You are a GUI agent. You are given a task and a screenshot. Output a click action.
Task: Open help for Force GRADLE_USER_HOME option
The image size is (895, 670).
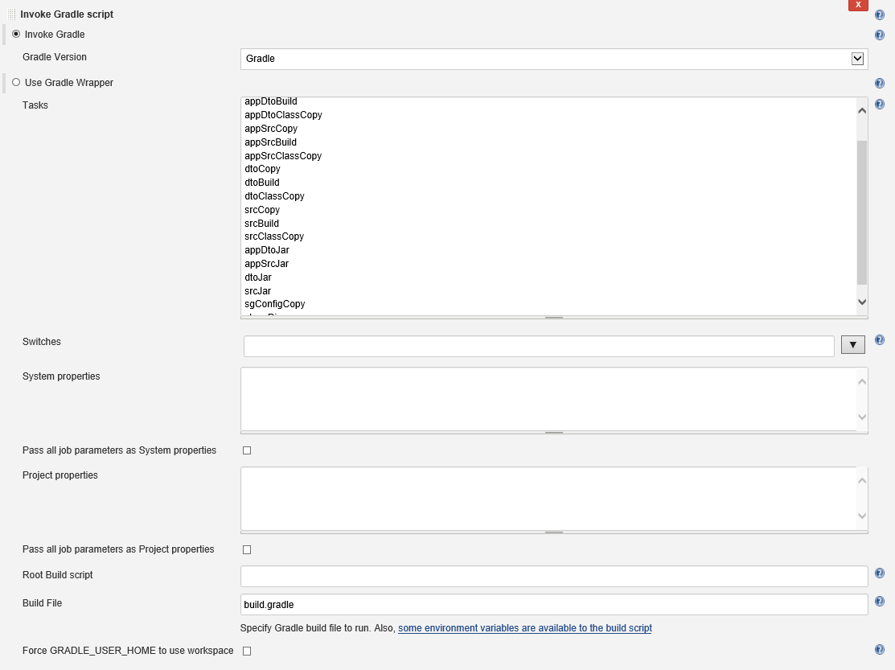tap(880, 649)
